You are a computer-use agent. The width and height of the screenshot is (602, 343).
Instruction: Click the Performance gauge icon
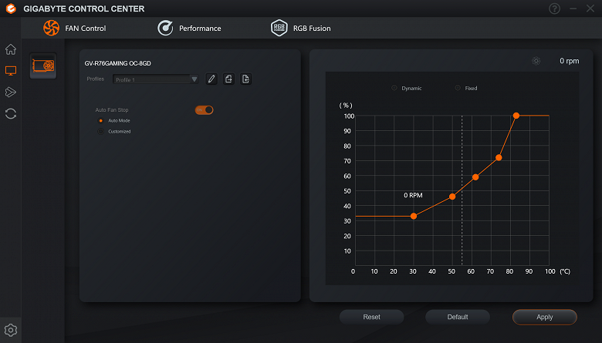click(165, 28)
